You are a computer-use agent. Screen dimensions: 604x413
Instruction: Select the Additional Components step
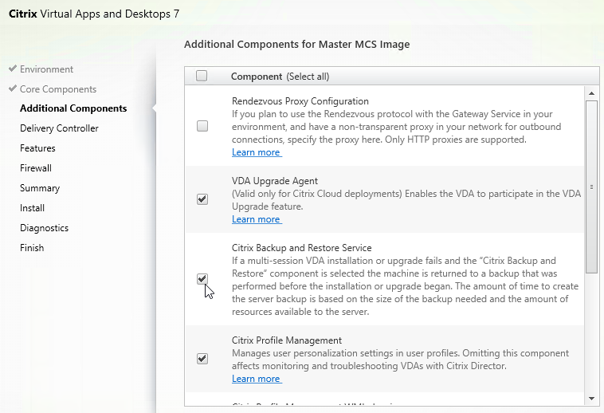point(73,108)
